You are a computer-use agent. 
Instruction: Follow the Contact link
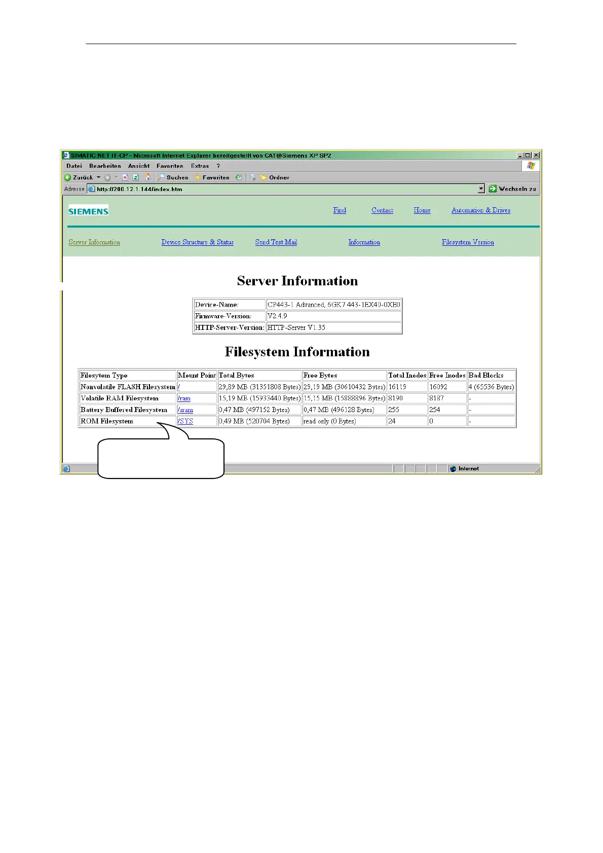382,210
